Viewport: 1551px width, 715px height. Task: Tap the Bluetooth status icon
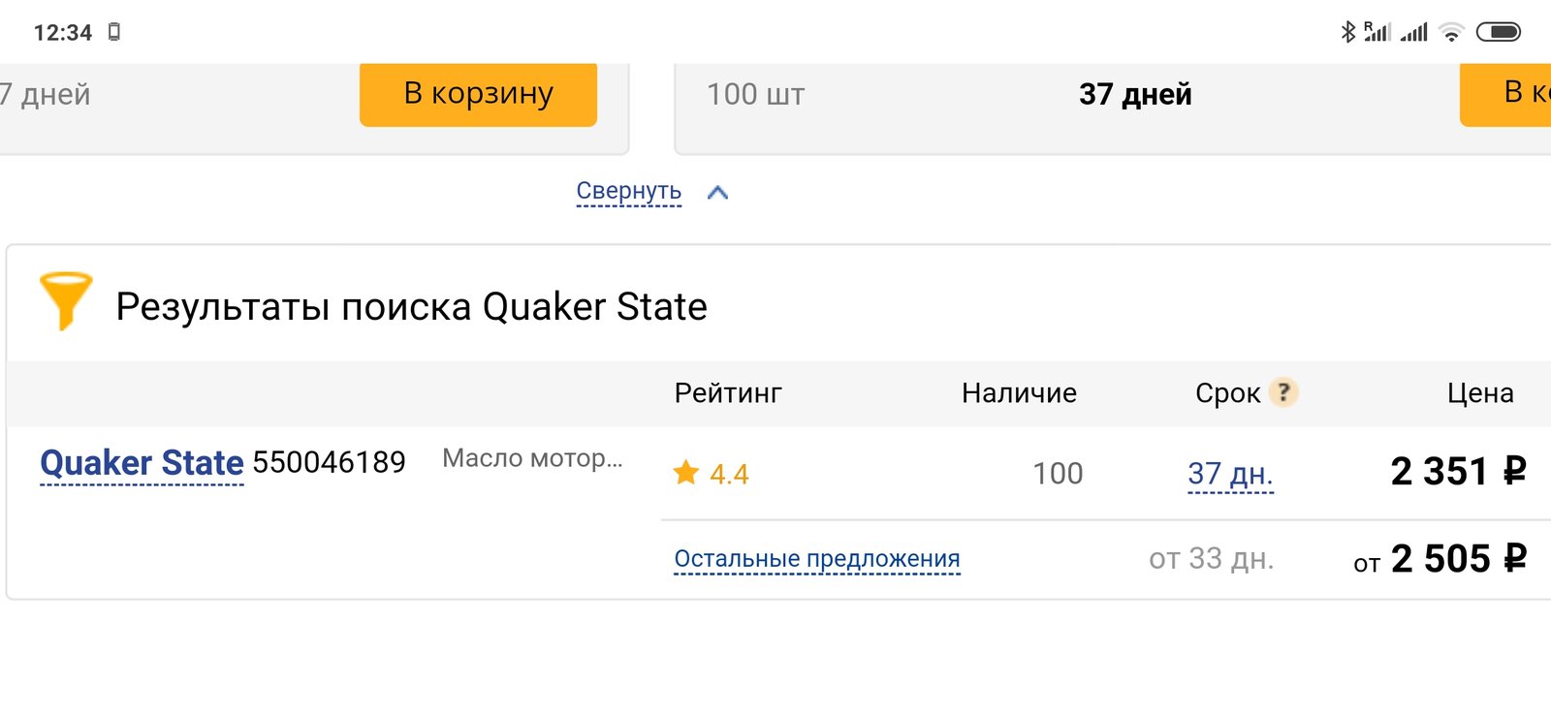[1347, 32]
